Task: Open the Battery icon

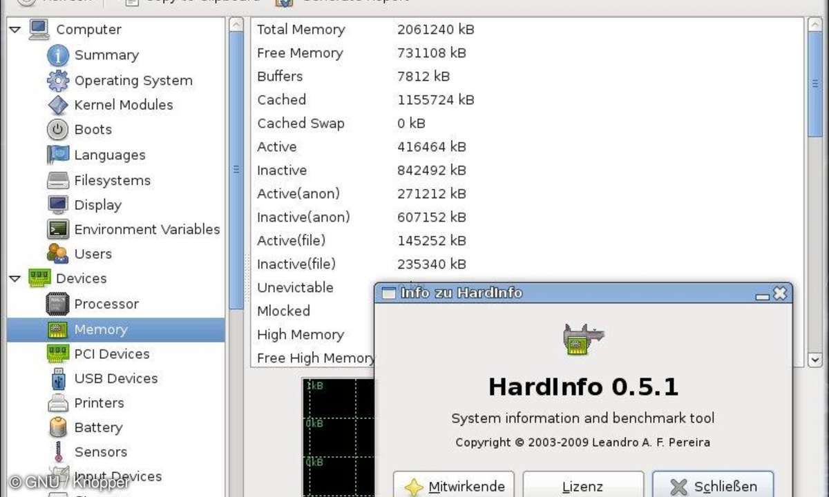Action: click(58, 427)
